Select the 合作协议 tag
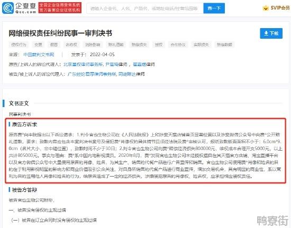The width and height of the screenshot is (291, 228). tap(178, 45)
